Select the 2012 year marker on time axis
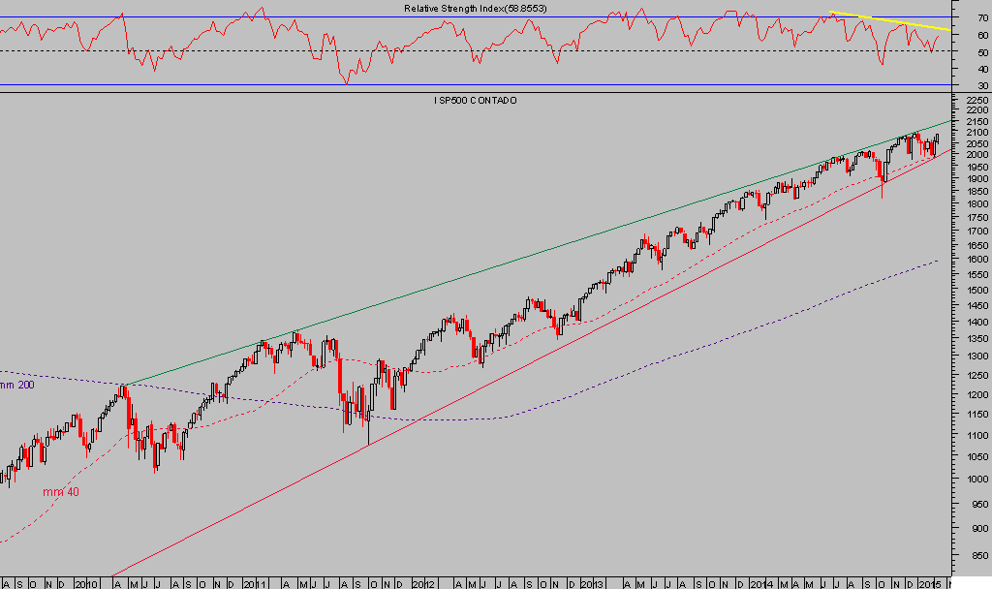The height and width of the screenshot is (589, 992). tap(423, 583)
